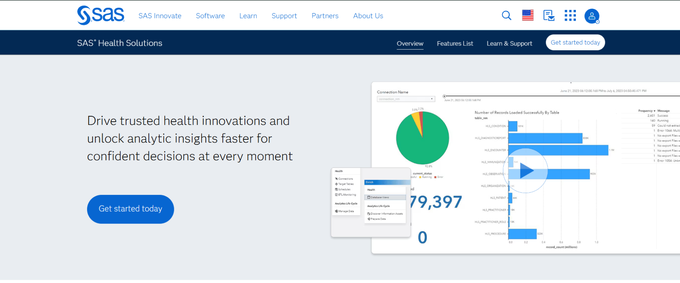Click Target Tables in Health panel
Image resolution: width=680 pixels, height=283 pixels.
click(x=344, y=184)
